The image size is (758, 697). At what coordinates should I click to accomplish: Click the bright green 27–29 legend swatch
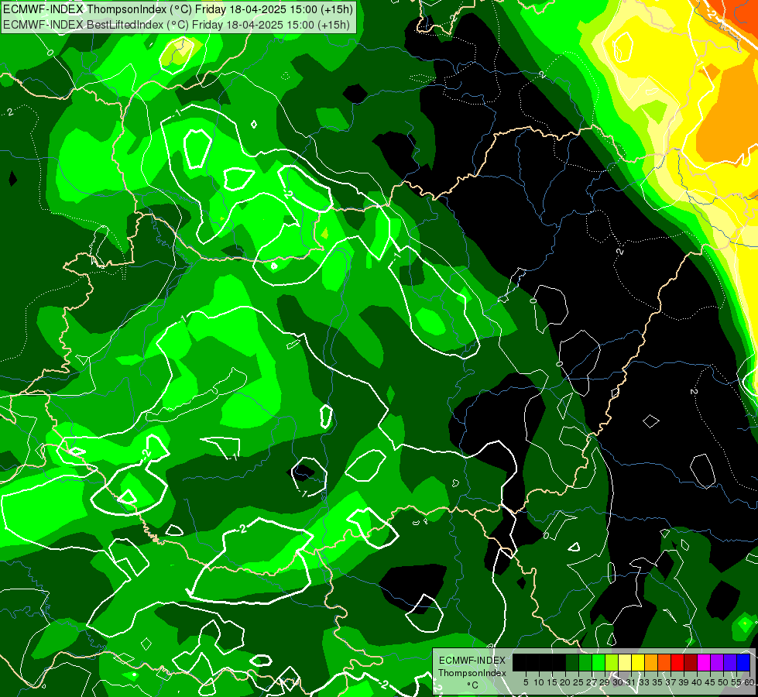pyautogui.click(x=599, y=662)
